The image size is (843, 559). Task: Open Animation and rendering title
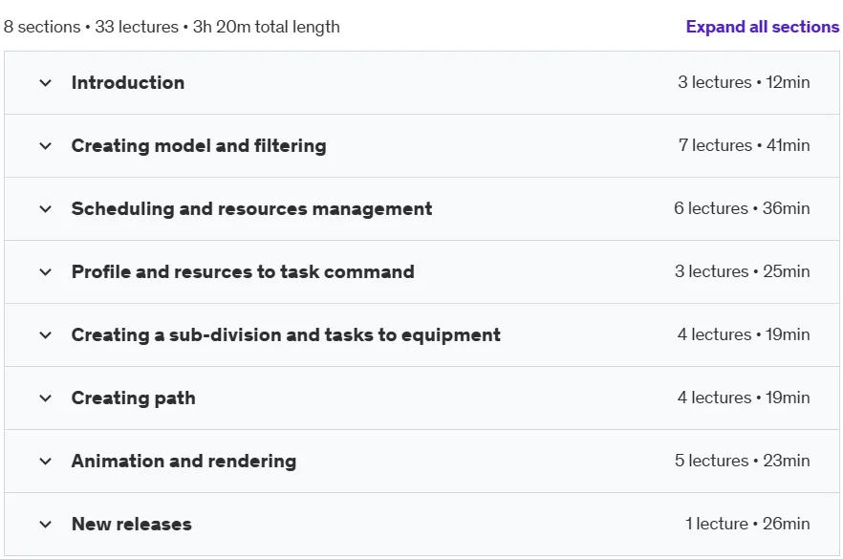point(184,462)
